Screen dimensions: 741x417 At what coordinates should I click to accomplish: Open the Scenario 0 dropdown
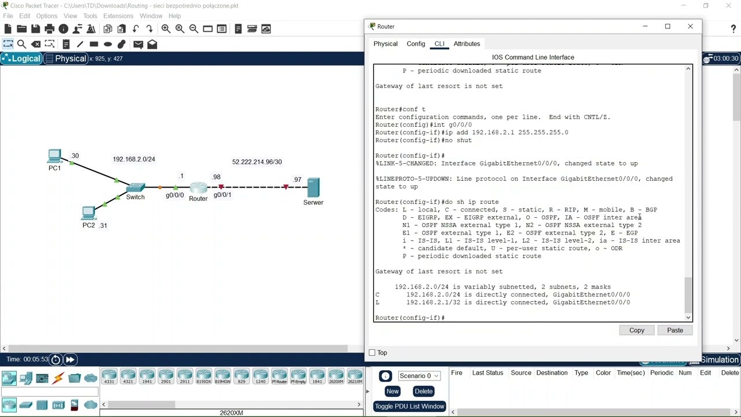419,376
